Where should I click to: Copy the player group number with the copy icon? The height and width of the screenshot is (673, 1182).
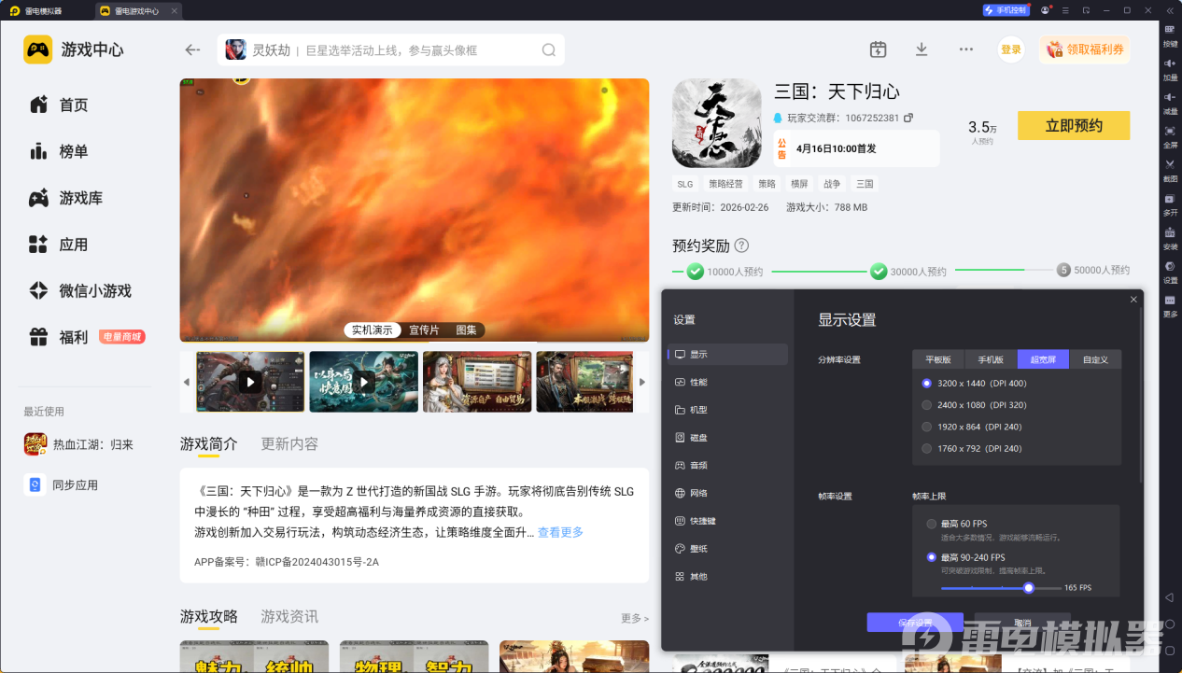[908, 119]
